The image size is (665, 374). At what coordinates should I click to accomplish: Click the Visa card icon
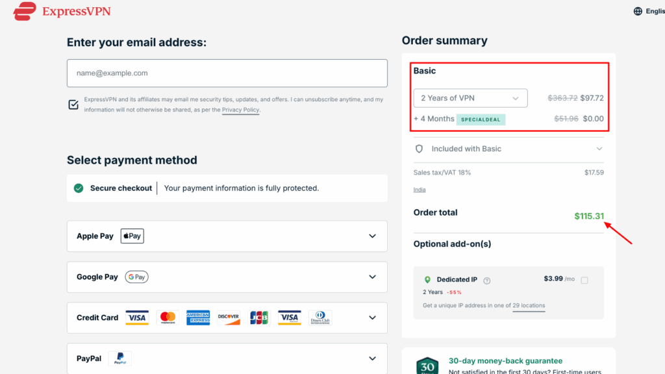point(137,318)
